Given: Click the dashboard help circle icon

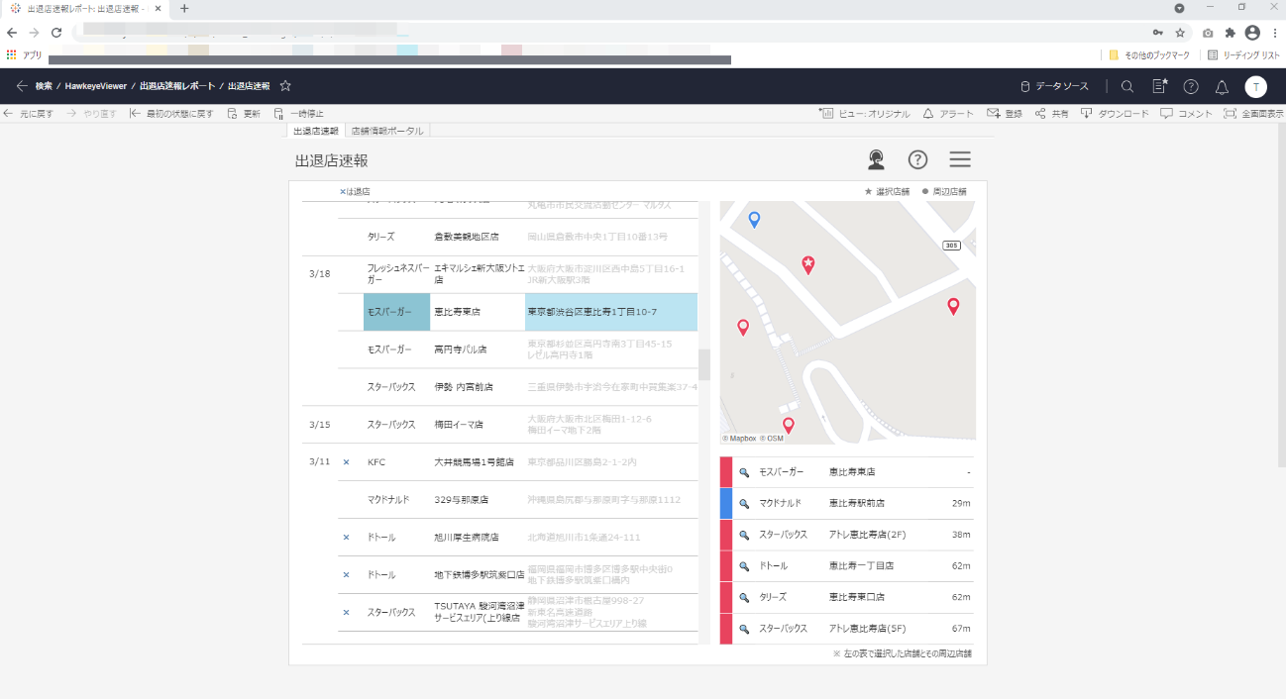Looking at the screenshot, I should pyautogui.click(x=918, y=159).
